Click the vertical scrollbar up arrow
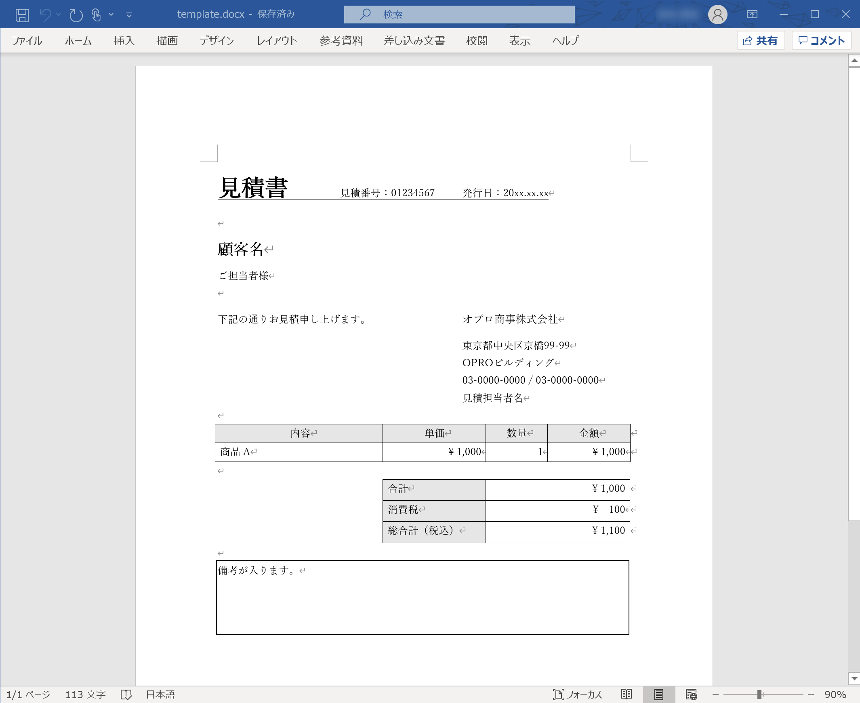The image size is (860, 703). [854, 60]
